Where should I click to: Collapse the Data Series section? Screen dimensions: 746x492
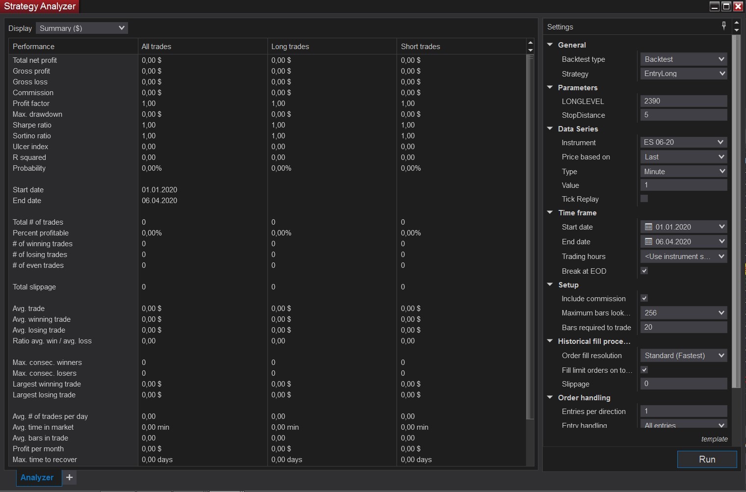pos(550,129)
